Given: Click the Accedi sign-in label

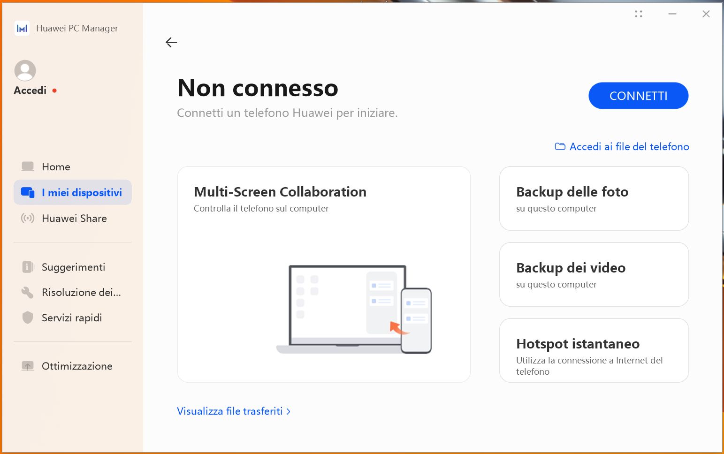Looking at the screenshot, I should coord(30,91).
